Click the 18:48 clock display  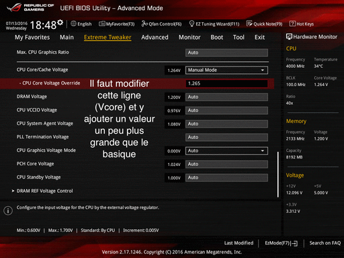click(43, 25)
